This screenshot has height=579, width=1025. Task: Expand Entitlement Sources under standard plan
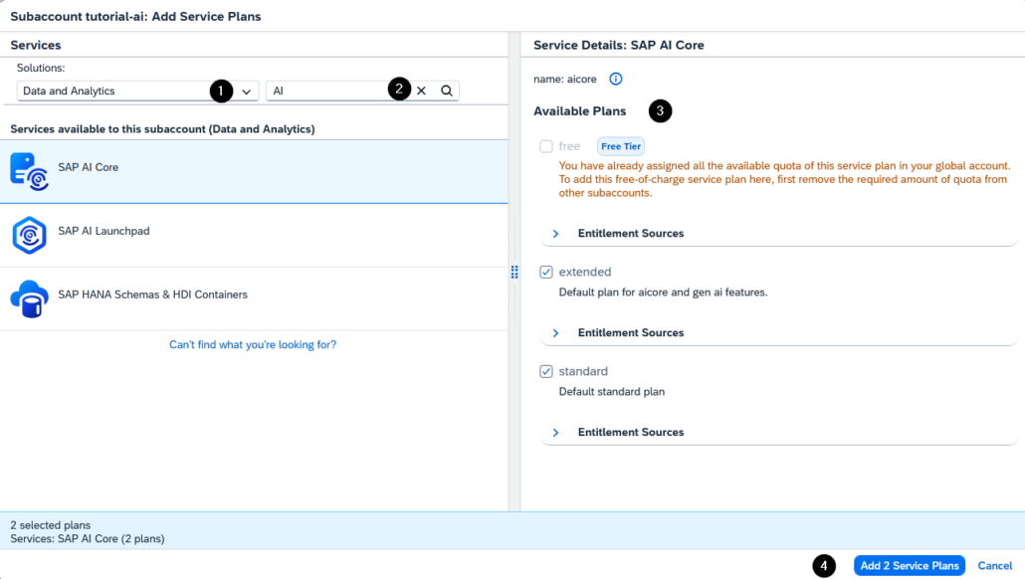pyautogui.click(x=555, y=432)
